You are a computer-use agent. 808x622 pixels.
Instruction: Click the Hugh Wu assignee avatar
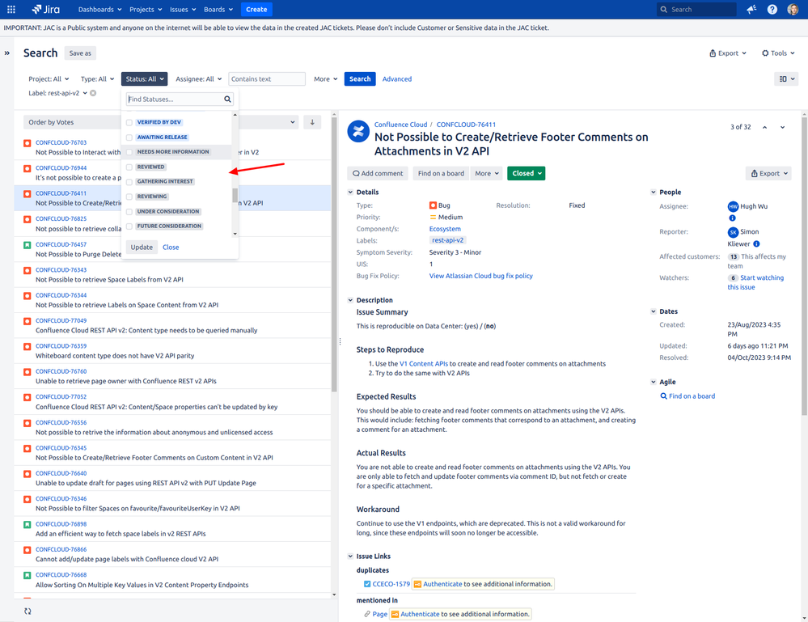[733, 206]
